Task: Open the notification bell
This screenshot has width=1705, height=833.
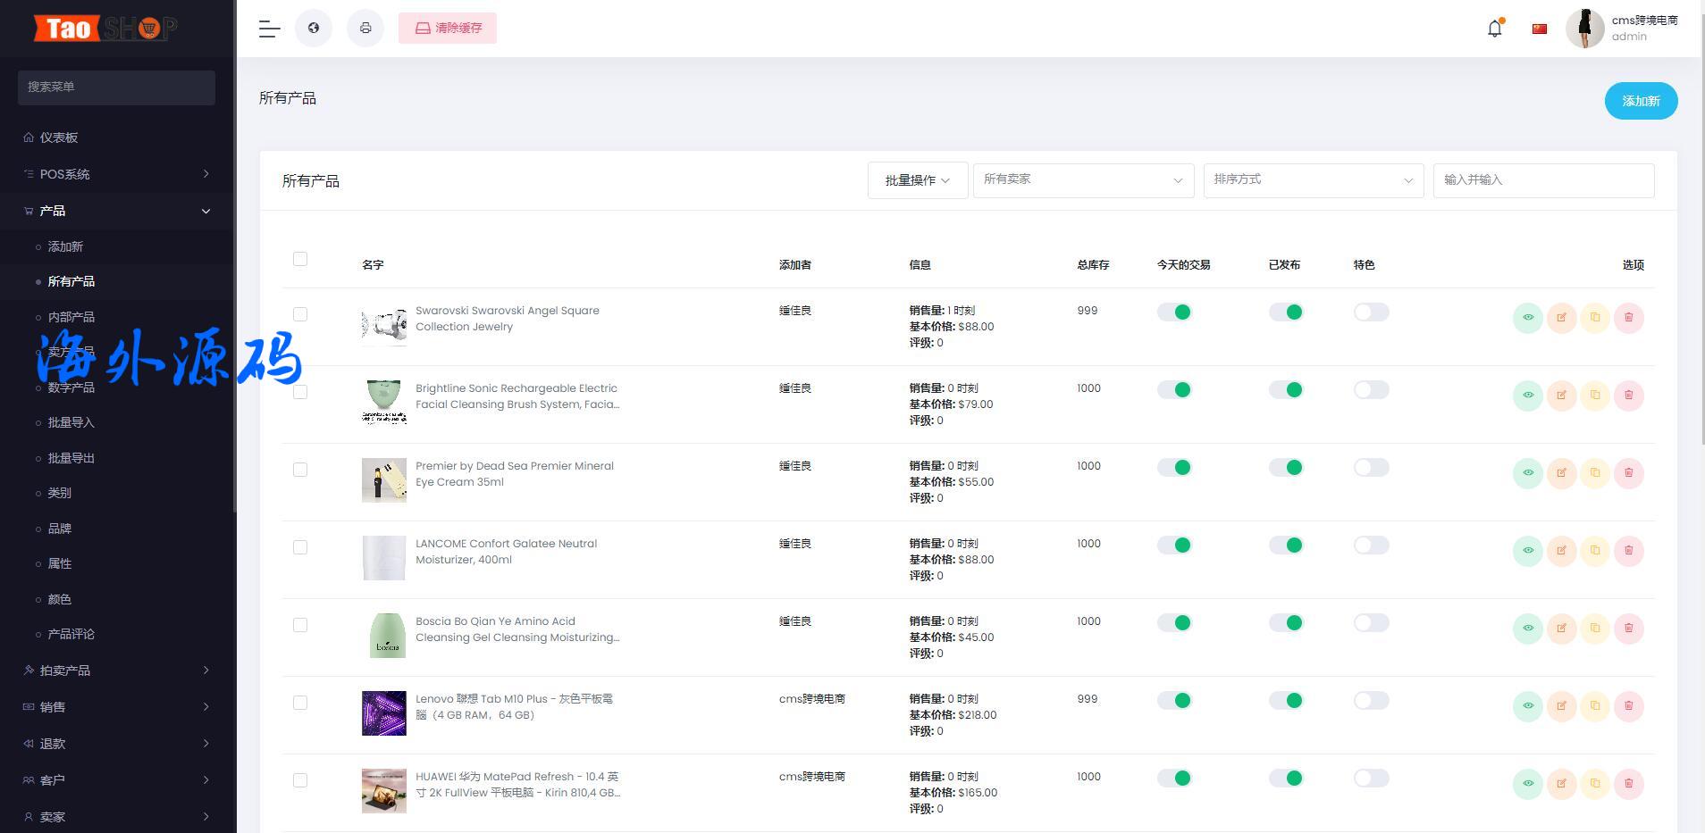Action: pos(1494,29)
